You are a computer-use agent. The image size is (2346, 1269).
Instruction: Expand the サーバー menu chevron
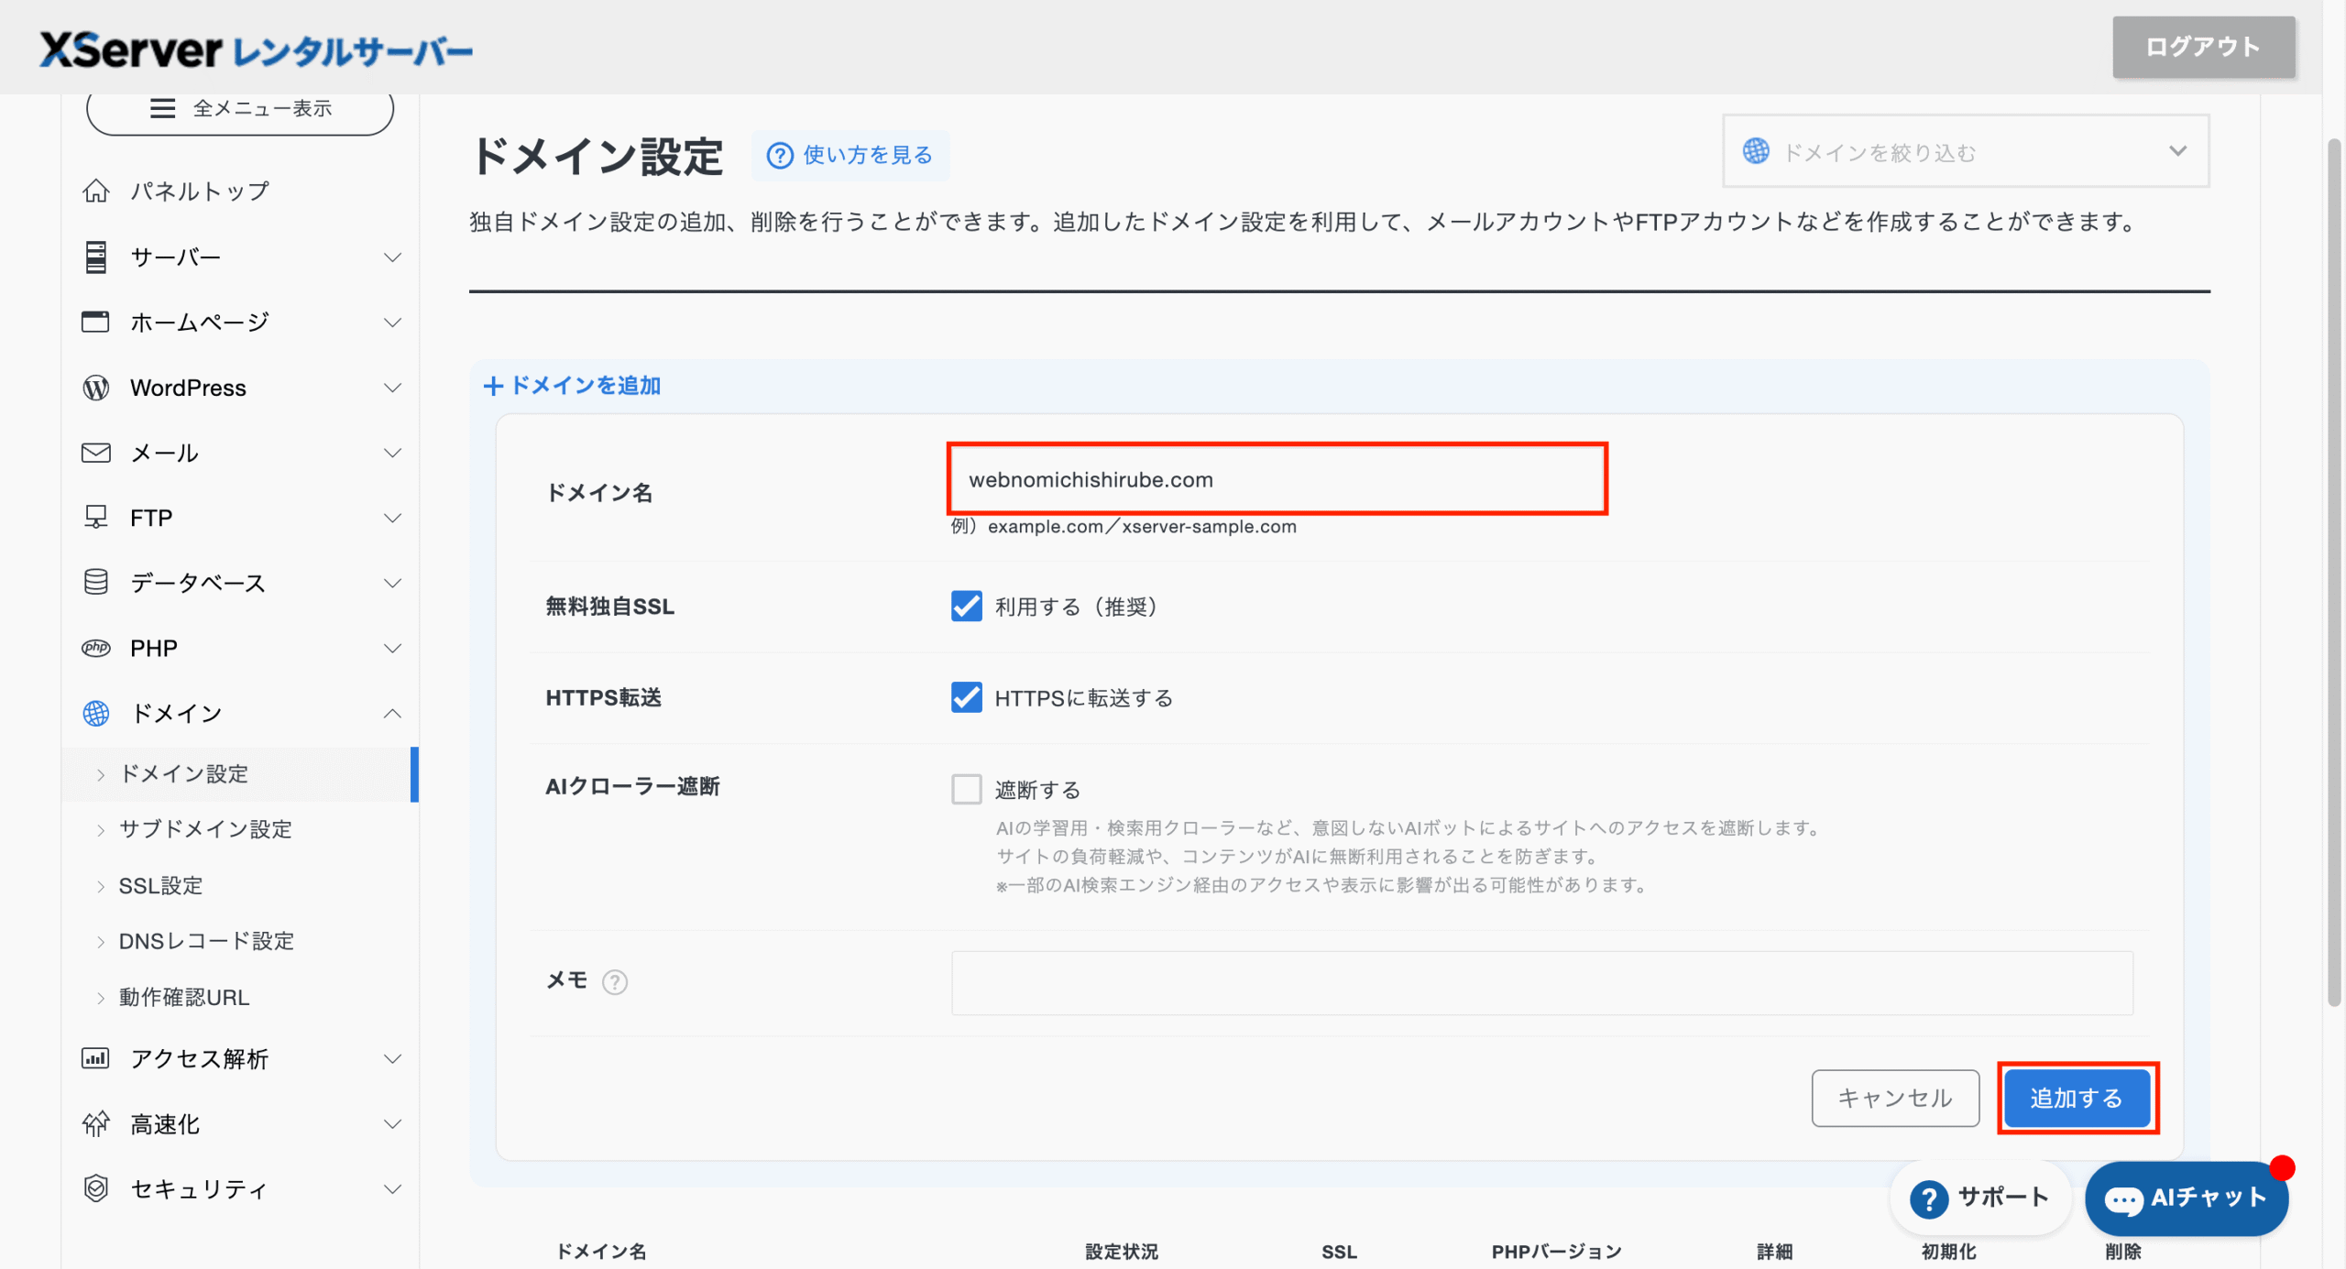pos(392,257)
